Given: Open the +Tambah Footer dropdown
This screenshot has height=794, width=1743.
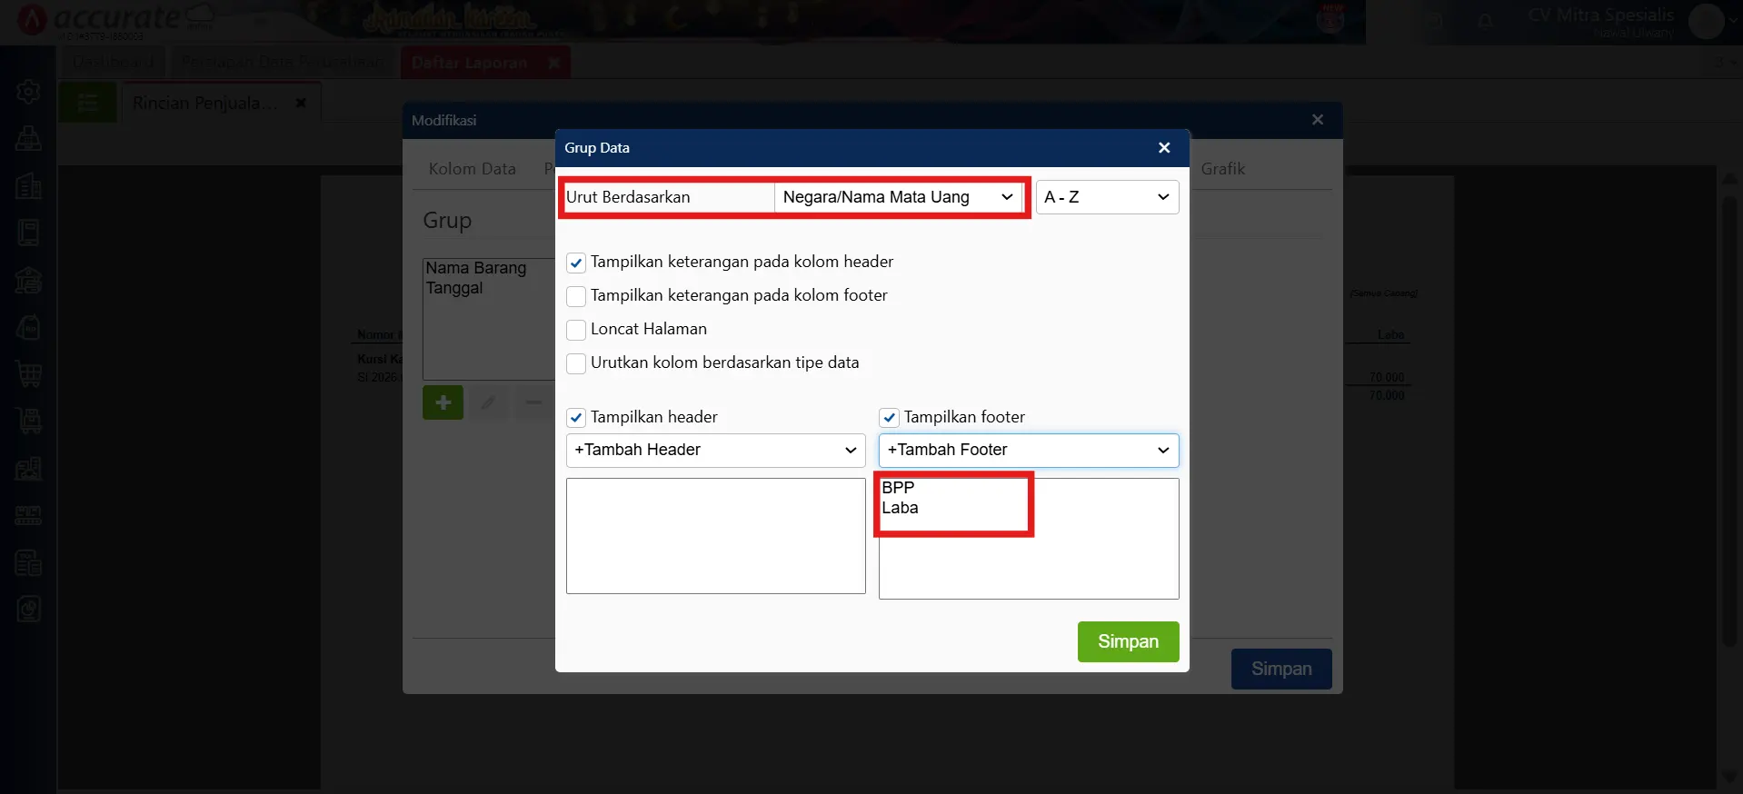Looking at the screenshot, I should point(1028,451).
